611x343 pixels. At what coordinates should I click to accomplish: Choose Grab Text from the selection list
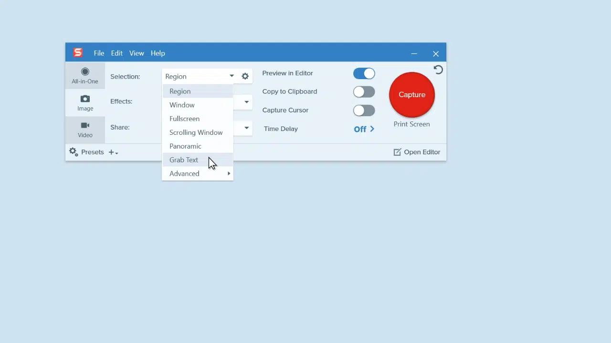pos(198,160)
